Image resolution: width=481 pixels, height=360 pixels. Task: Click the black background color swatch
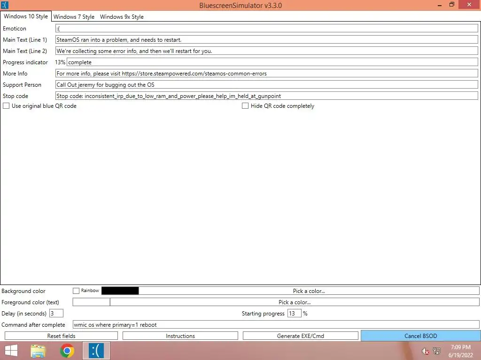(x=120, y=291)
